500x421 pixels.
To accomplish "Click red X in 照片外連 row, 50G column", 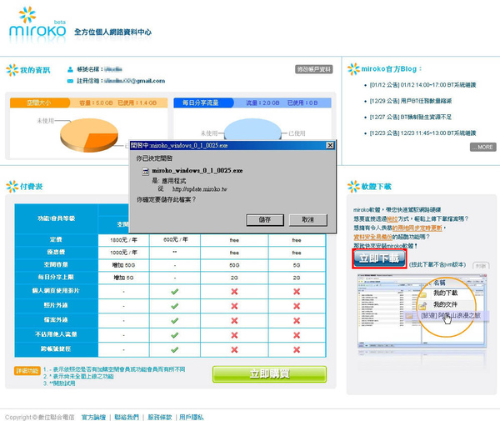I will click(234, 306).
